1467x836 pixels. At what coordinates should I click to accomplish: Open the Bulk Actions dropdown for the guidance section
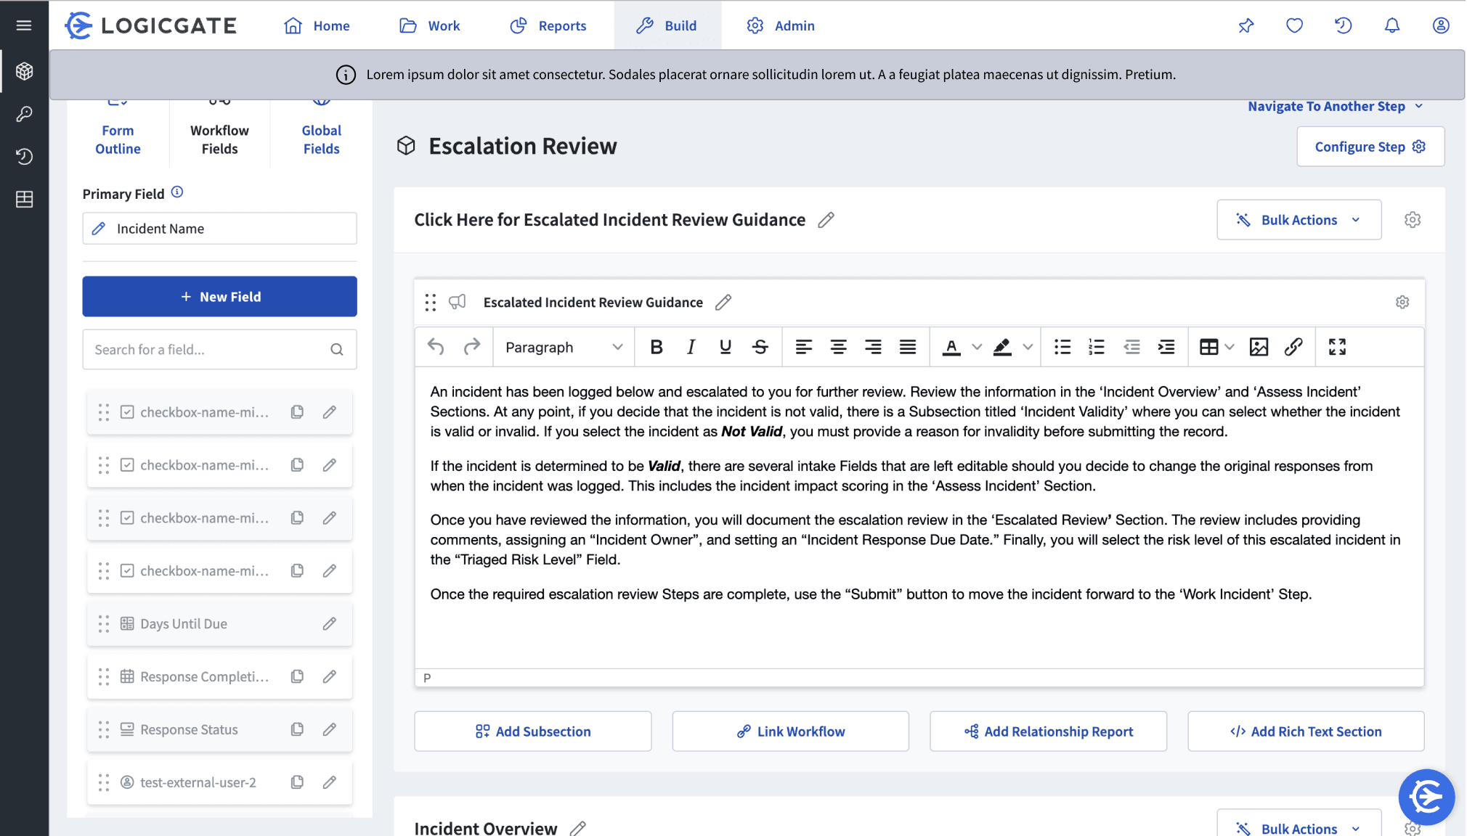point(1299,220)
